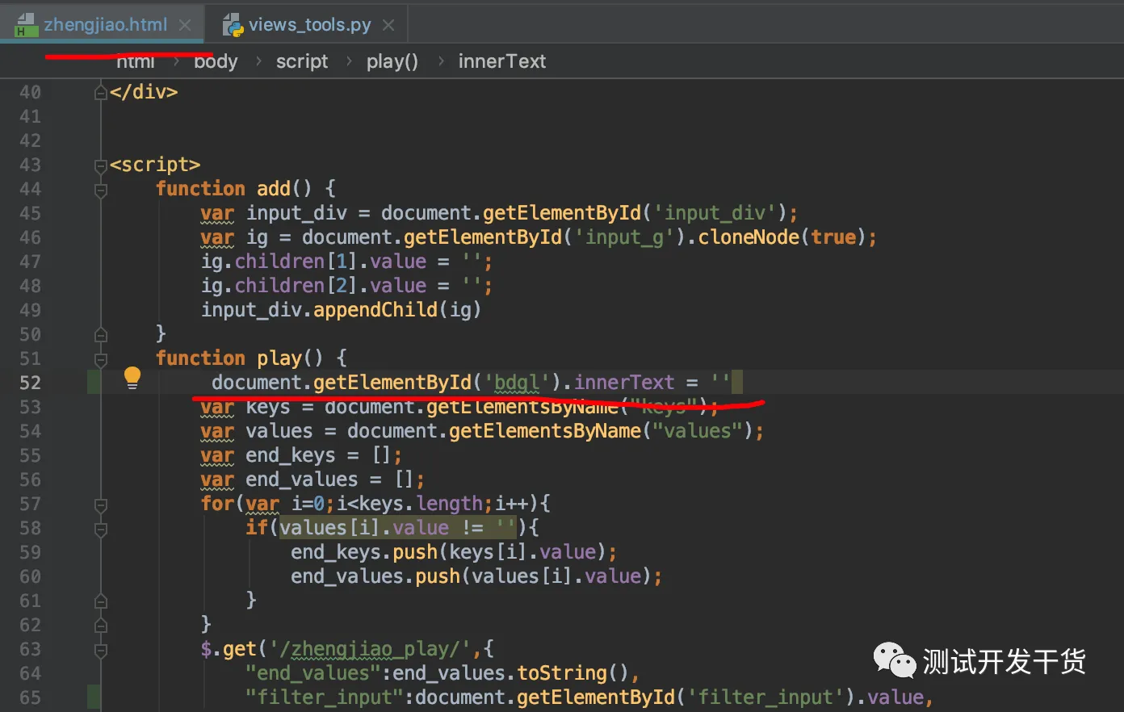Image resolution: width=1124 pixels, height=712 pixels.
Task: Select the body breadcrumb
Action: click(x=216, y=61)
